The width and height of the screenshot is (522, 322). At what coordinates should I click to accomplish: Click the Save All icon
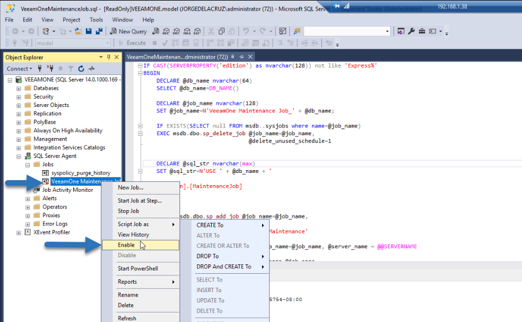99,31
